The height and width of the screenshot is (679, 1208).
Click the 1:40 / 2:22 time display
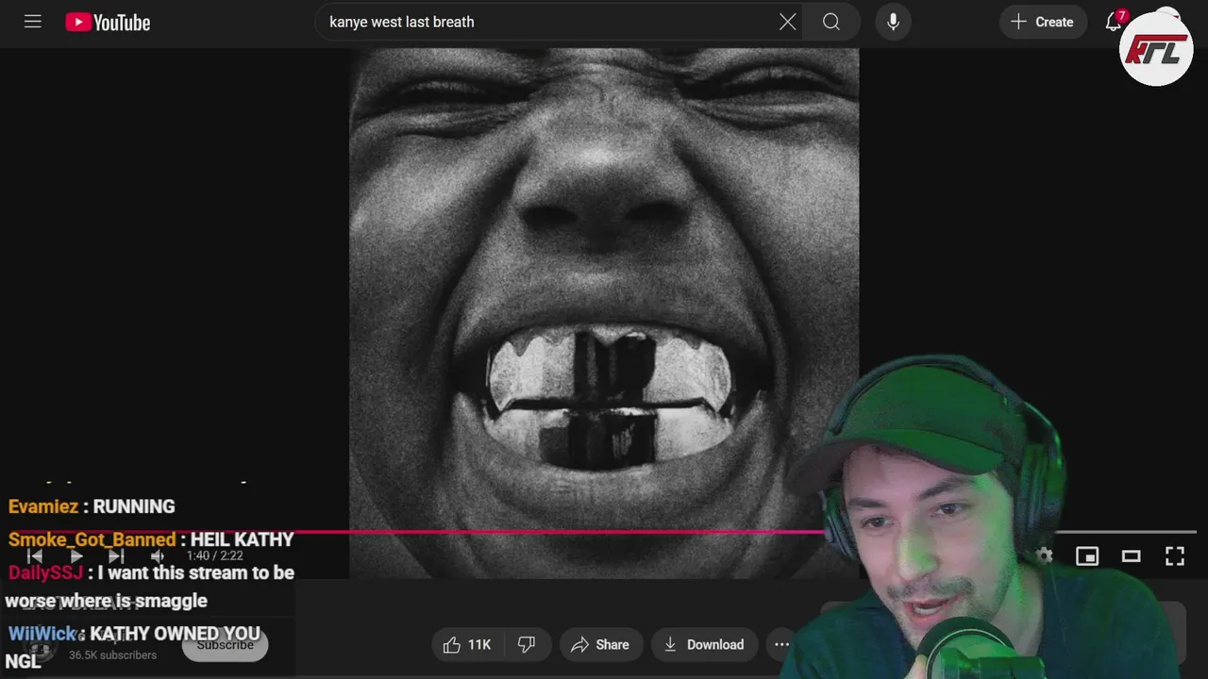pos(214,556)
